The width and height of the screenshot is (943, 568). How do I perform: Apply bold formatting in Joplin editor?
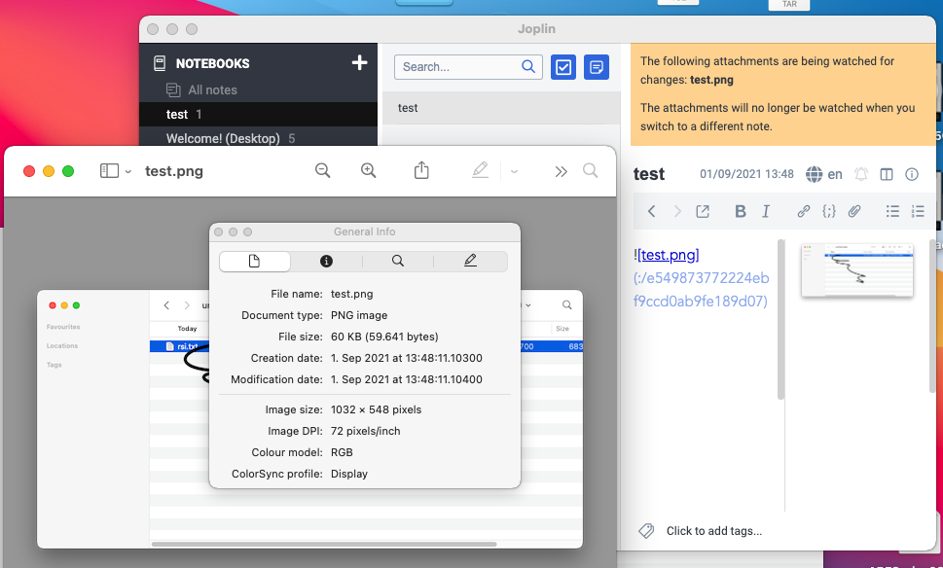coord(741,211)
